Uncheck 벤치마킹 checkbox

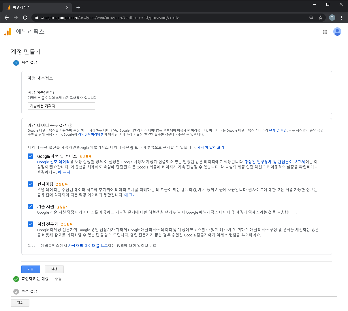pyautogui.click(x=30, y=184)
